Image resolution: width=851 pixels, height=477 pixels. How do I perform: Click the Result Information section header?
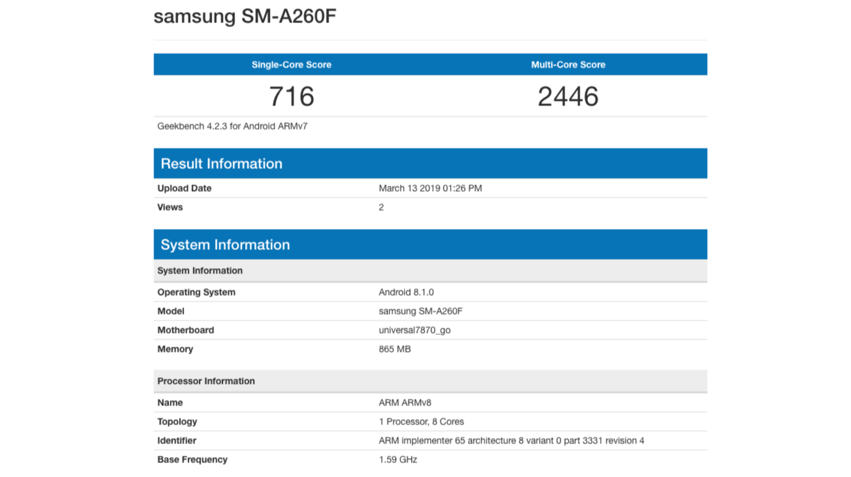click(222, 163)
